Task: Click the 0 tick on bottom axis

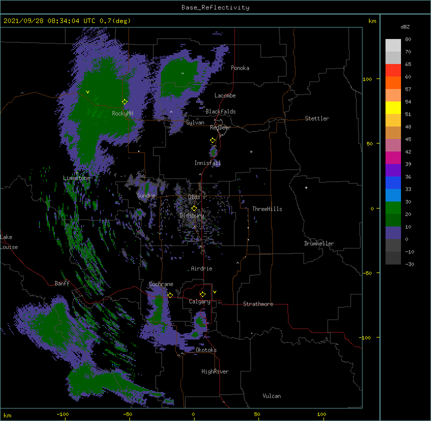Action: (x=193, y=414)
